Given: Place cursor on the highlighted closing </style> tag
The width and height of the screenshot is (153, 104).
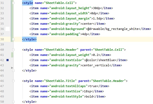Looking at the screenshot, I should [29, 39].
